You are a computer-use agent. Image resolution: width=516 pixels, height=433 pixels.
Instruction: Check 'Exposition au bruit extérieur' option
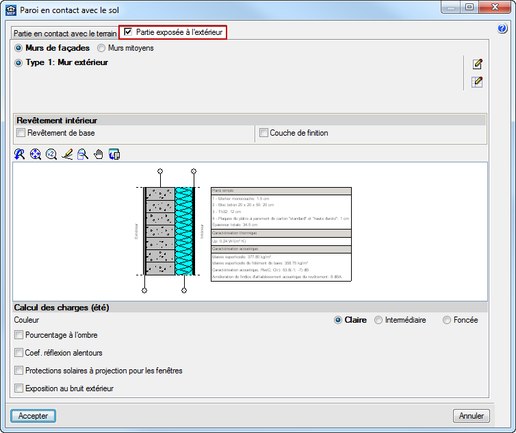tap(18, 388)
